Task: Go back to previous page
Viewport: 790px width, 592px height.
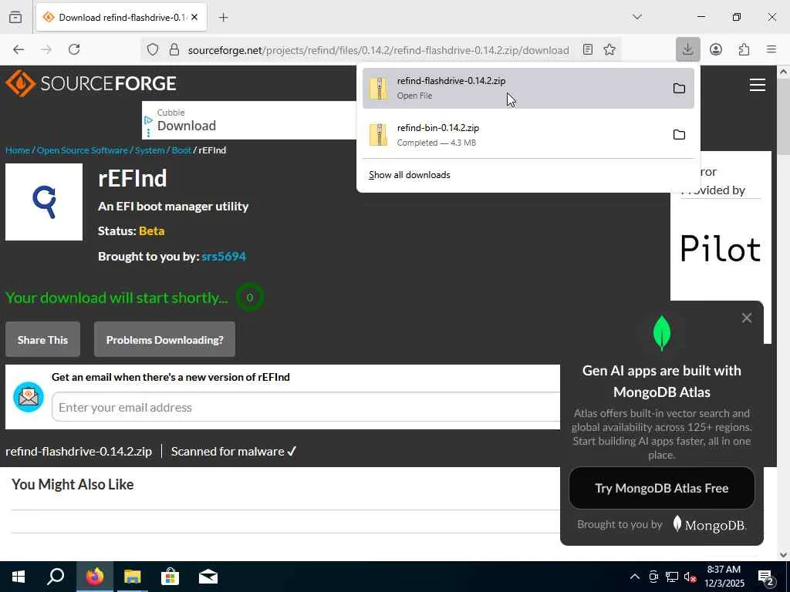Action: tap(19, 49)
